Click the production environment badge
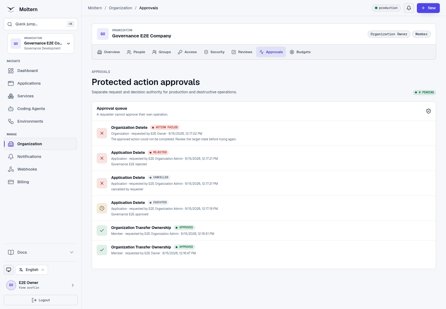446x309 pixels. click(386, 8)
